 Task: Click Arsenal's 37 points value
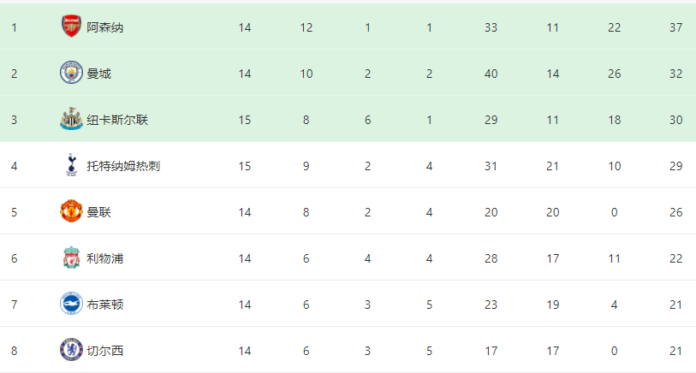(x=676, y=27)
